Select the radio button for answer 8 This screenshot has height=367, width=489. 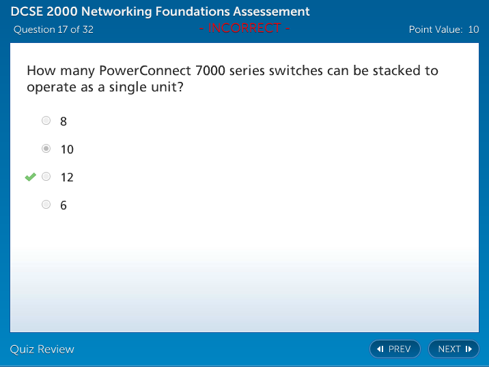[46, 121]
